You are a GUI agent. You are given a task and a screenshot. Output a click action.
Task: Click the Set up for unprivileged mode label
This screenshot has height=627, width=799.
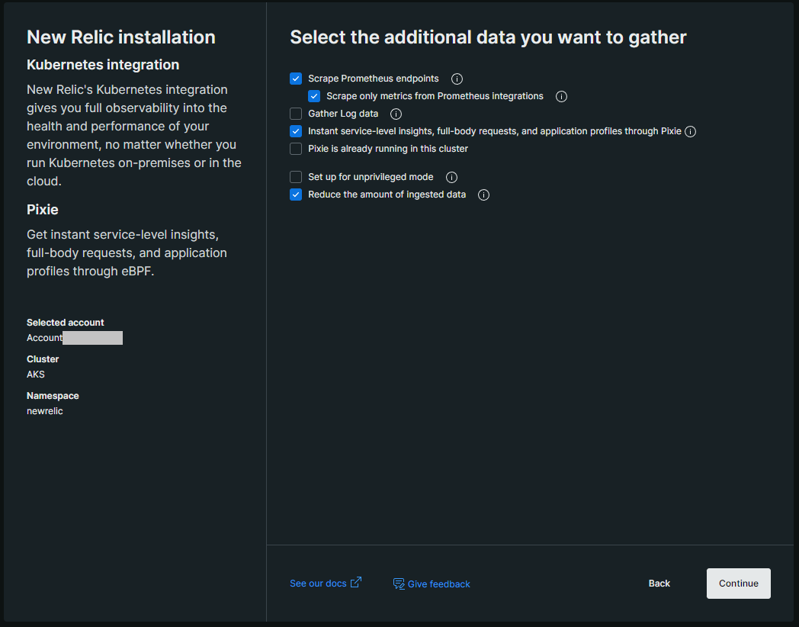pos(371,177)
